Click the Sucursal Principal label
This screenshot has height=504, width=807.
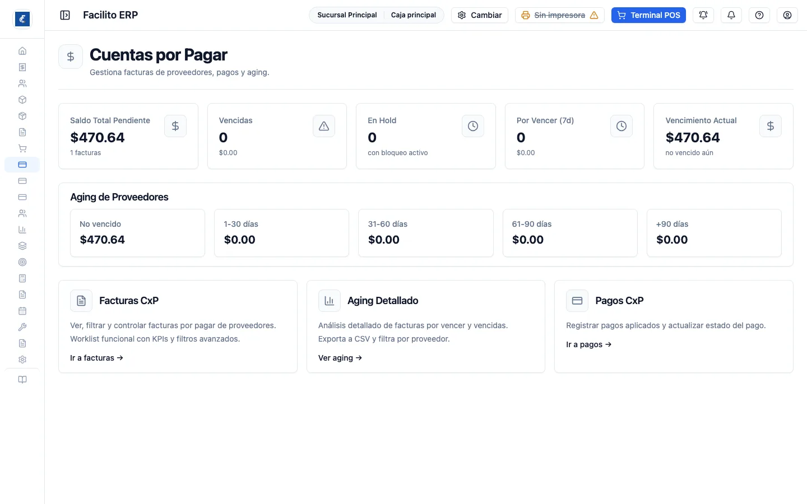coord(347,15)
